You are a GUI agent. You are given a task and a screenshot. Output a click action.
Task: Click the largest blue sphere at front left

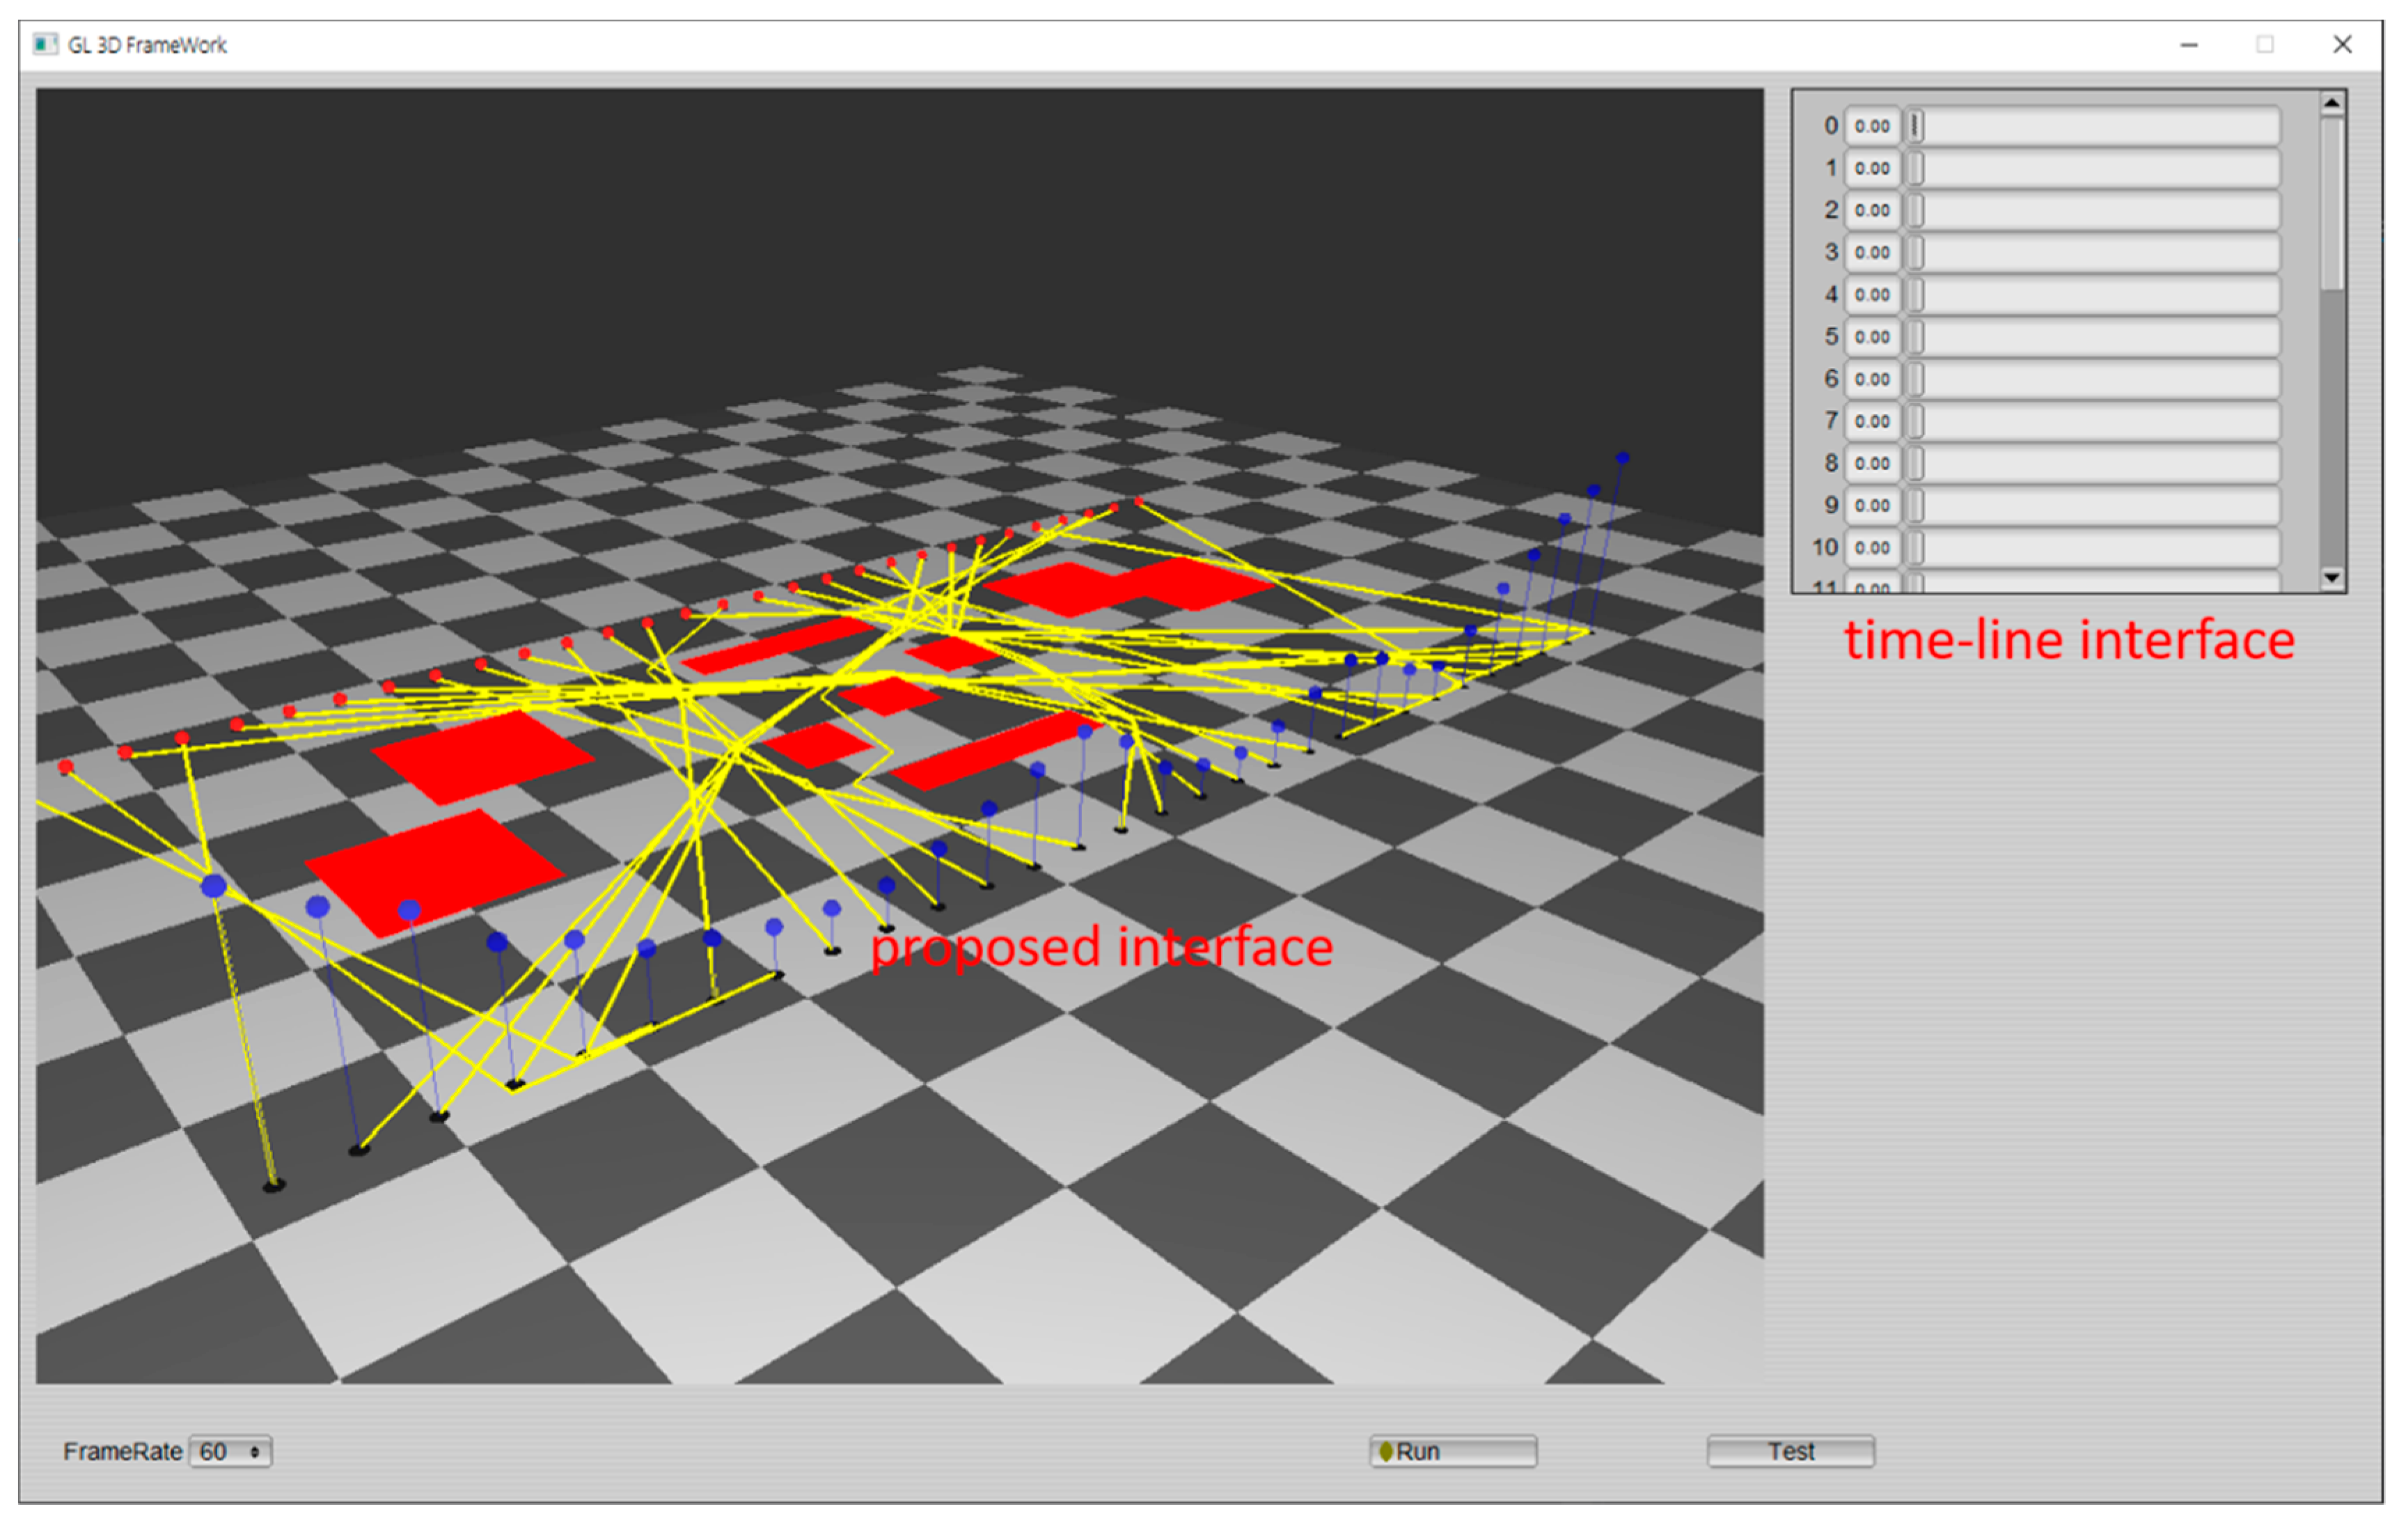coord(213,886)
